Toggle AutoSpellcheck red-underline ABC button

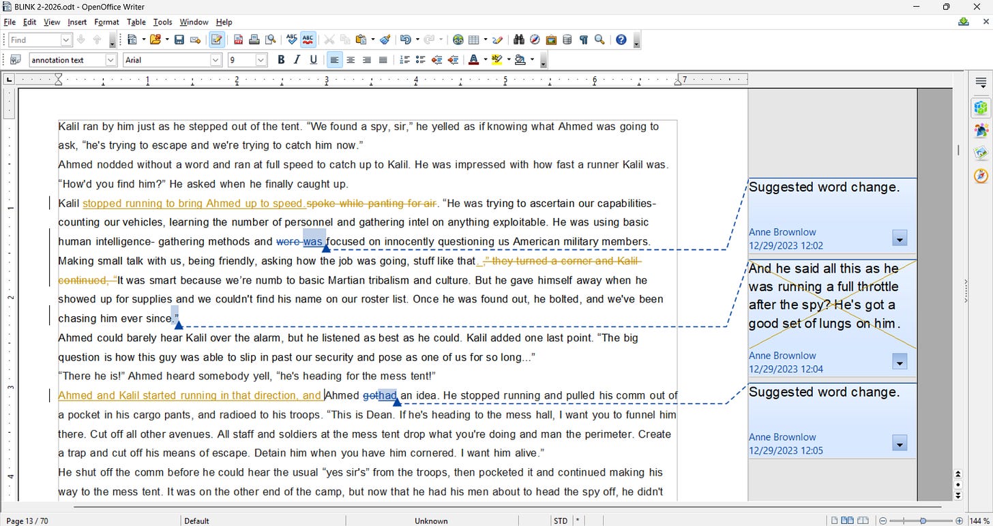pyautogui.click(x=308, y=40)
